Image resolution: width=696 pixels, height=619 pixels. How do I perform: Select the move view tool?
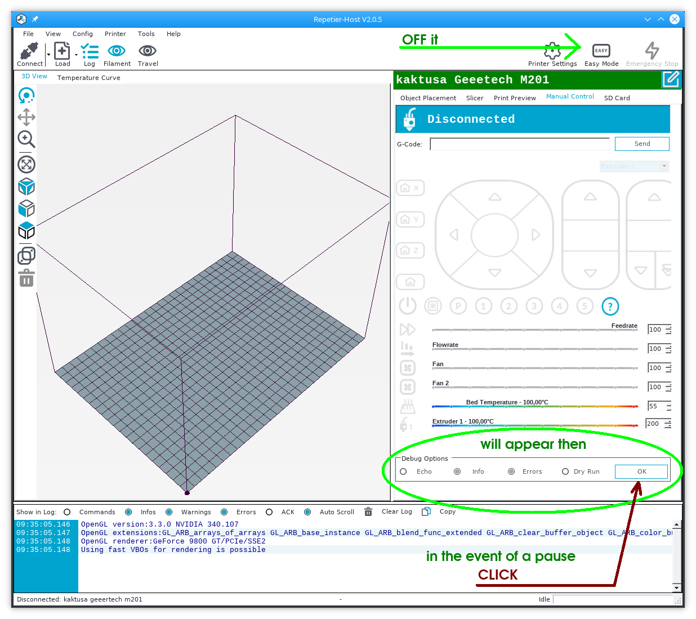click(x=26, y=117)
